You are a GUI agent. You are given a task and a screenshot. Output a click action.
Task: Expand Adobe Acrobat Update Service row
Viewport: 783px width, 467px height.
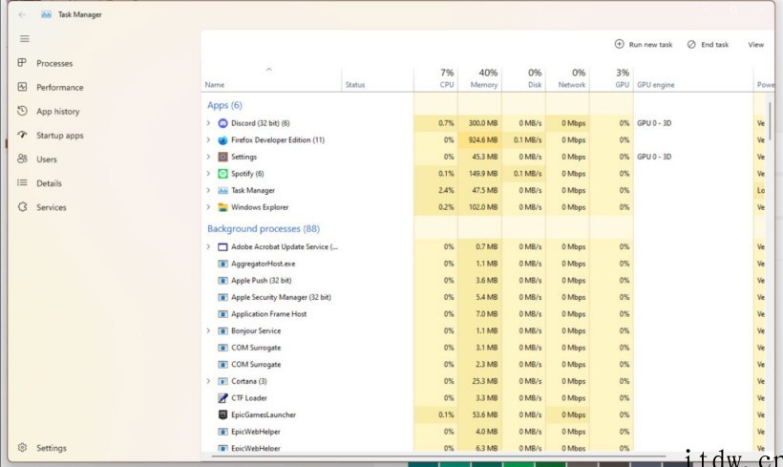(209, 246)
